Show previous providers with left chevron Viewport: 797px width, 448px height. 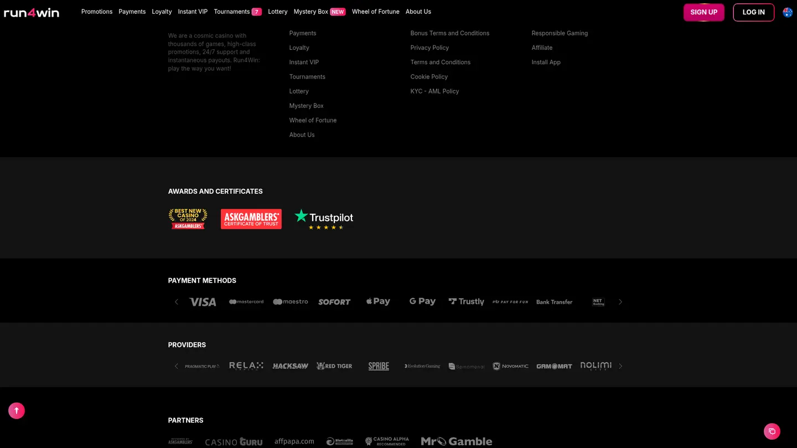177,366
